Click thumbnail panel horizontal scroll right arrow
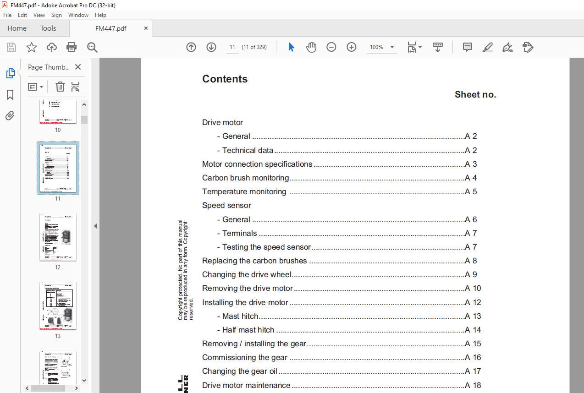The width and height of the screenshot is (584, 393). pyautogui.click(x=77, y=388)
